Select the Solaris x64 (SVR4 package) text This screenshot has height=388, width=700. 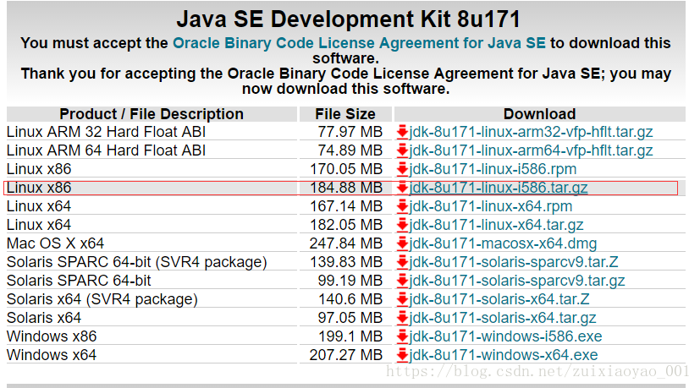tap(102, 299)
